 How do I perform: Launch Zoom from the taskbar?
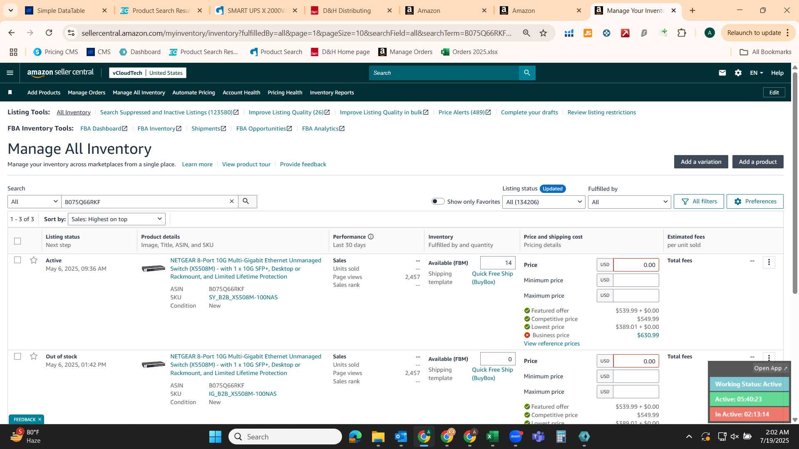coord(516,437)
